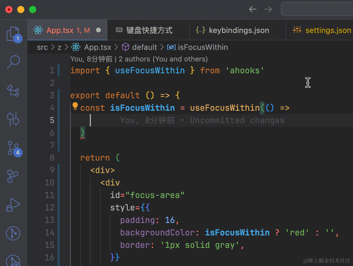Screen dimensions: 353x266
Task: Click the lightbulb code action icon
Action: click(75, 106)
